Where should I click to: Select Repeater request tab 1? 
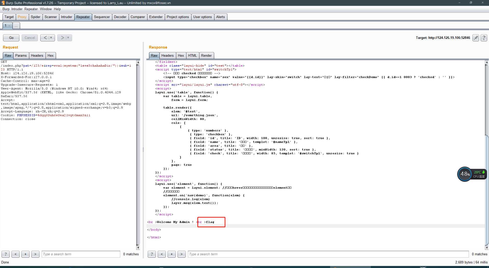(x=5, y=25)
